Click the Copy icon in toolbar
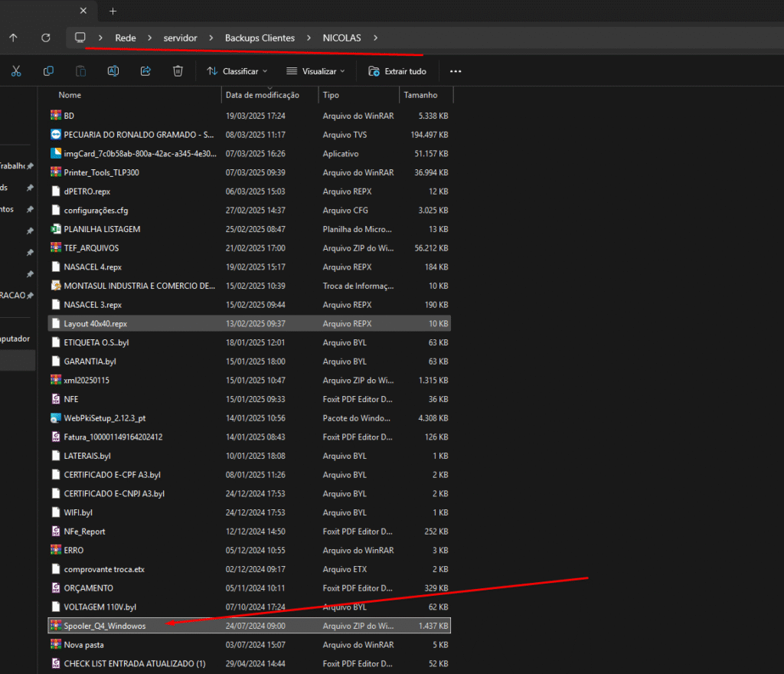The width and height of the screenshot is (784, 674). click(48, 71)
